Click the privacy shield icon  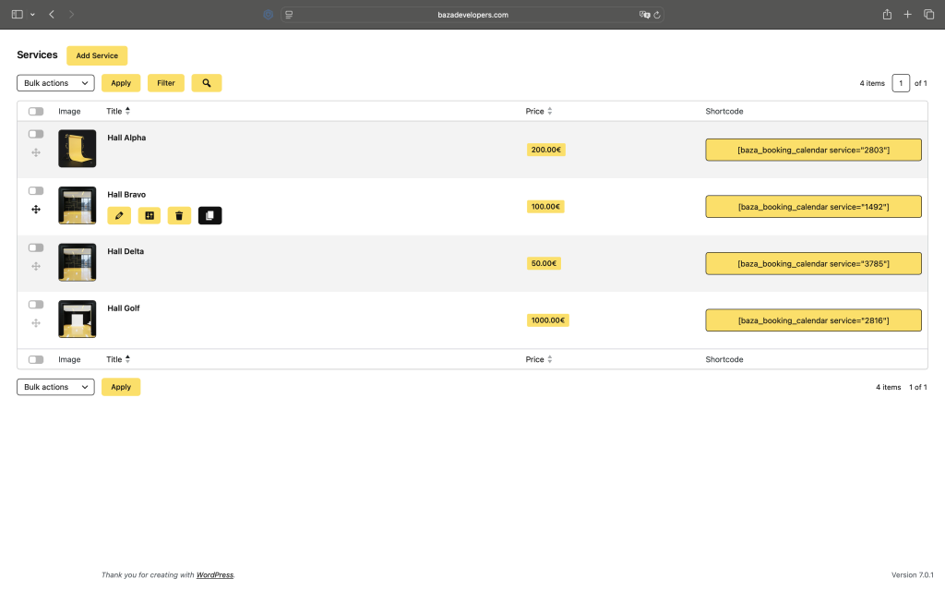click(269, 15)
